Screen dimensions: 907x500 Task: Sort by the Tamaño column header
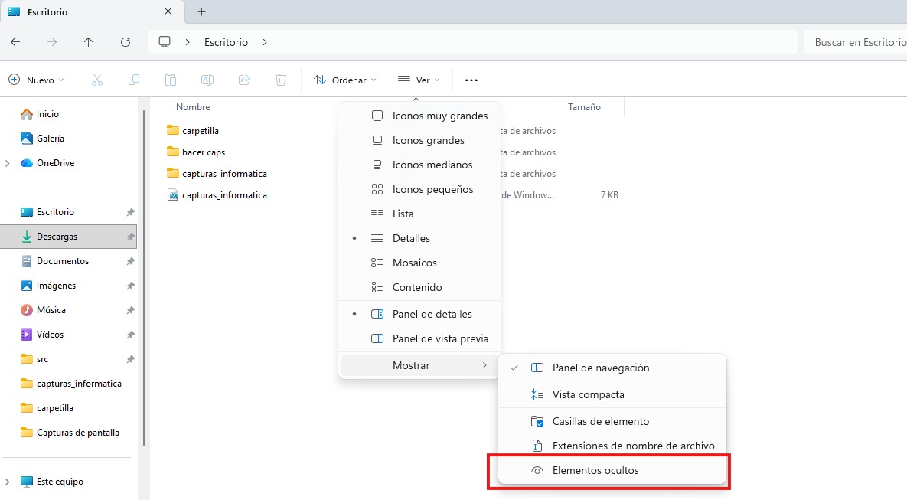click(x=584, y=107)
